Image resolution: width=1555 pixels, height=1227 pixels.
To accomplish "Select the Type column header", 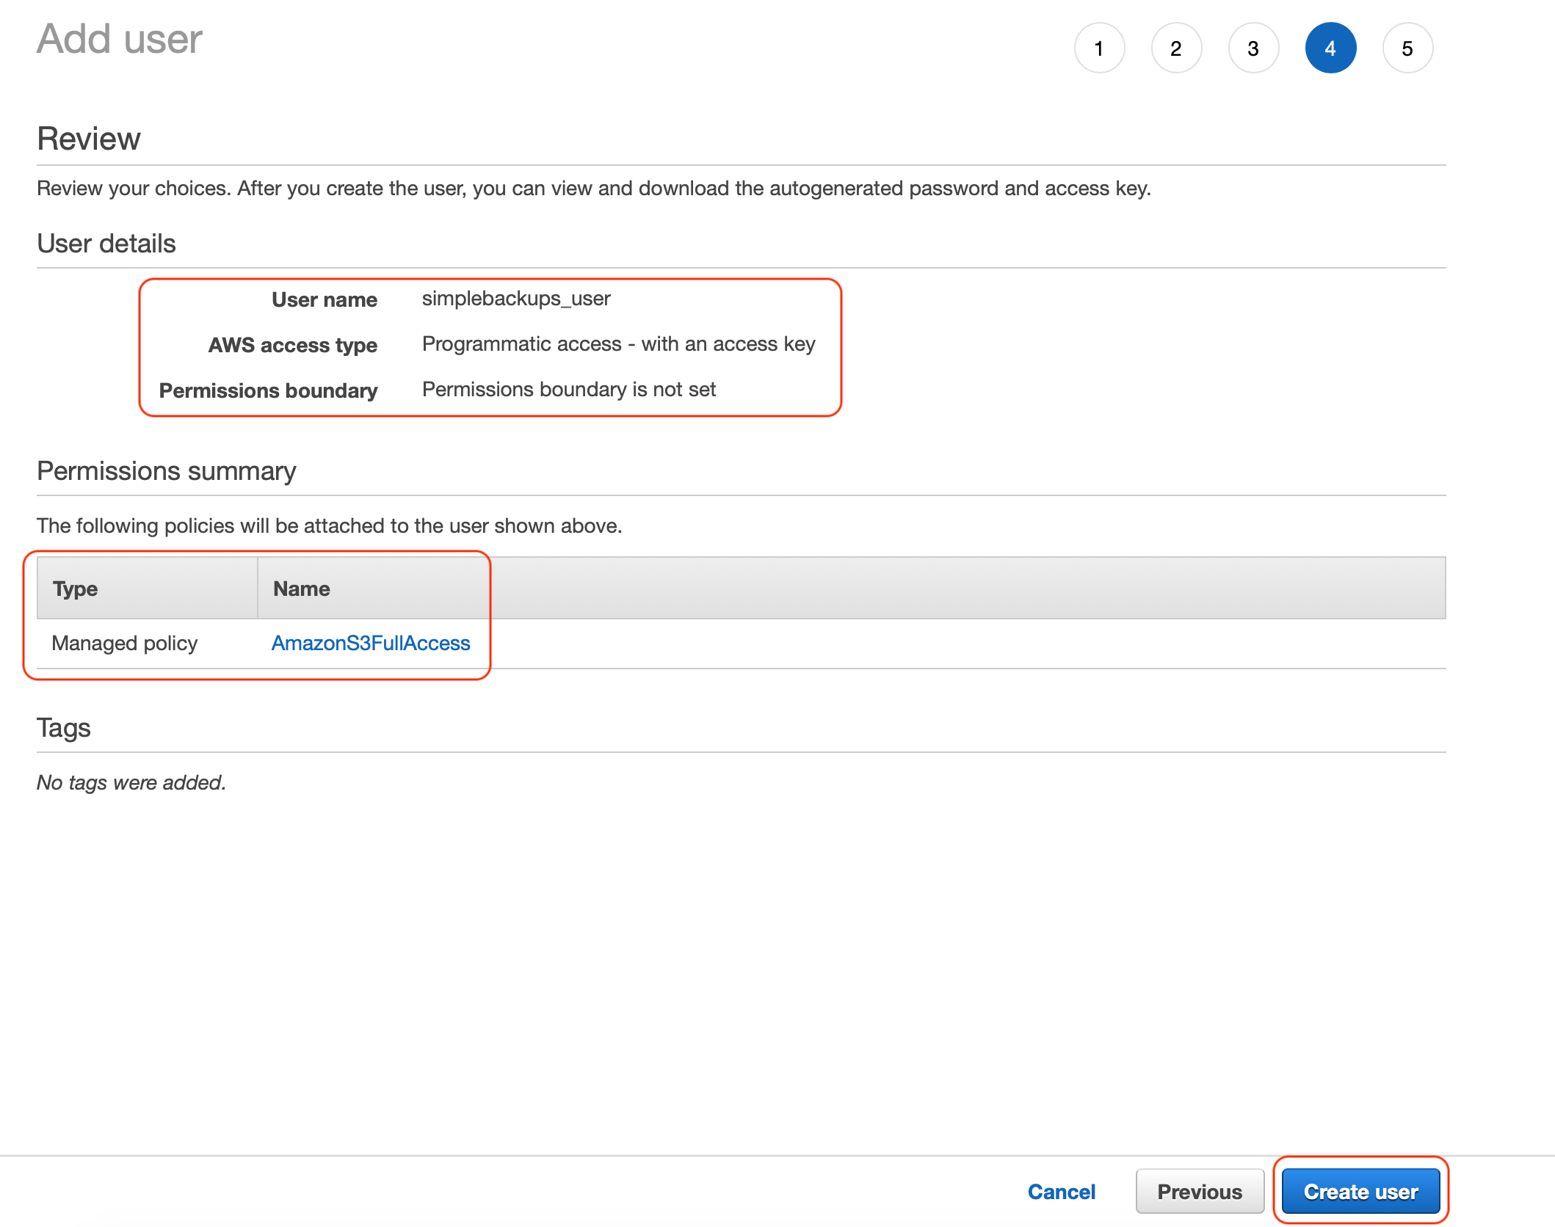I will pos(73,588).
